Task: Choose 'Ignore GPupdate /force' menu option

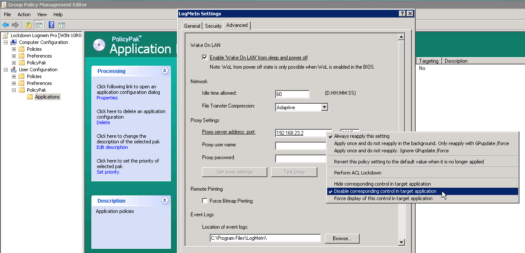Action: (x=423, y=151)
